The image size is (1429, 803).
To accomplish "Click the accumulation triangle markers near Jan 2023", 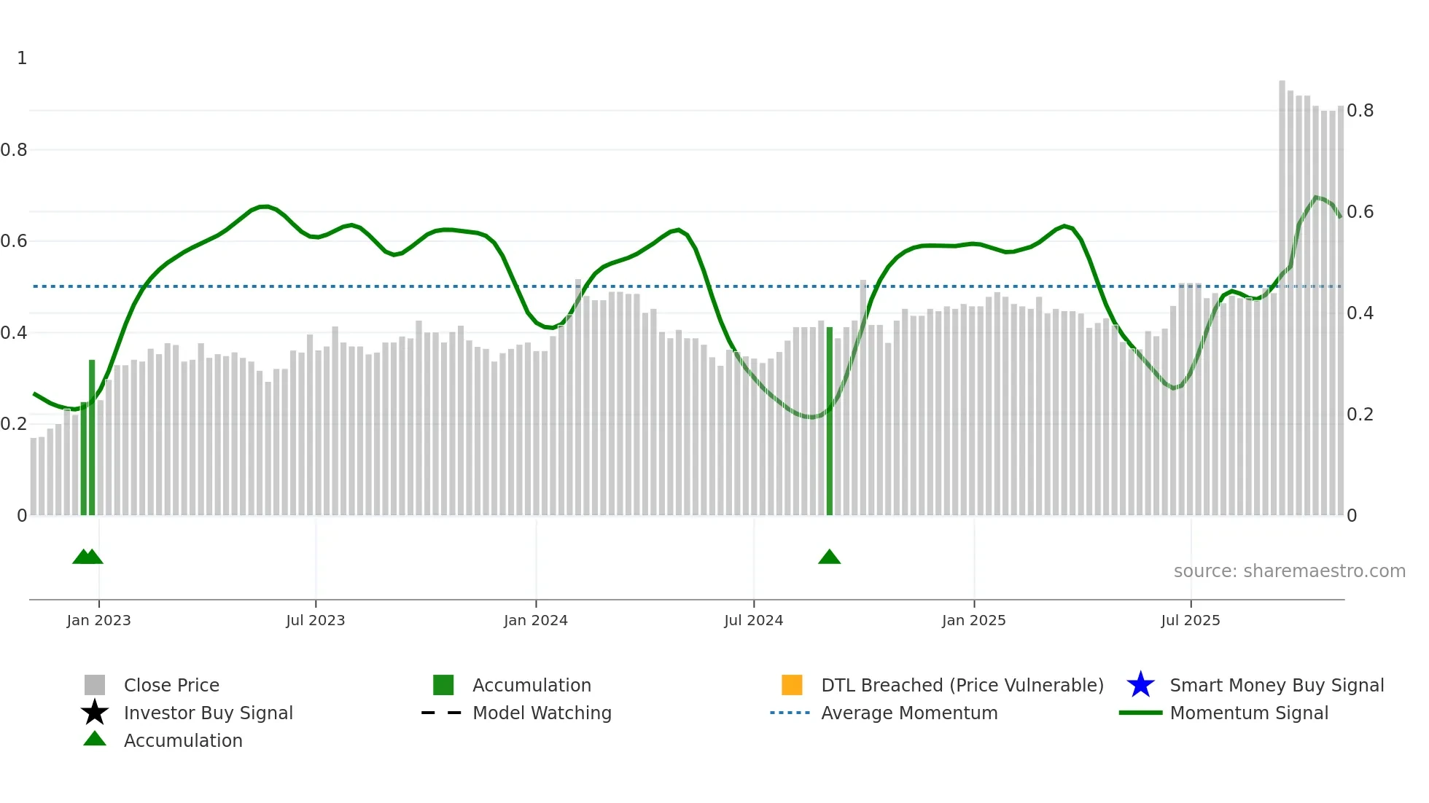I will coord(88,557).
